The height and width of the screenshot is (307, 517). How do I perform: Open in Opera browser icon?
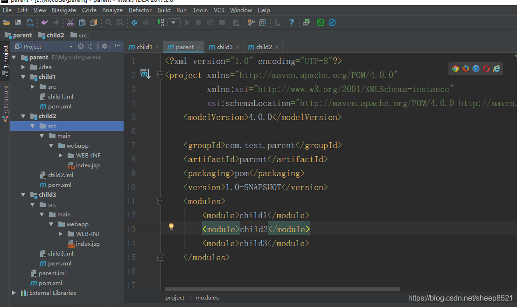click(x=486, y=69)
